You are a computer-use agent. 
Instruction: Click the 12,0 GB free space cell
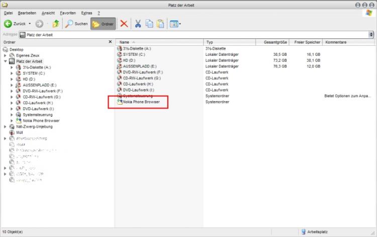click(313, 66)
